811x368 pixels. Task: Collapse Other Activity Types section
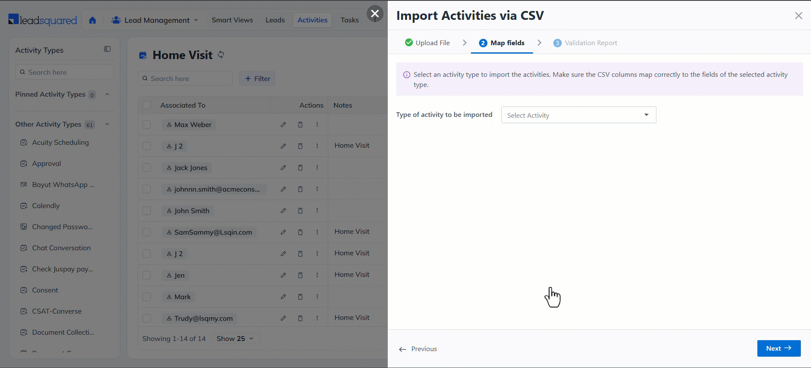click(107, 124)
